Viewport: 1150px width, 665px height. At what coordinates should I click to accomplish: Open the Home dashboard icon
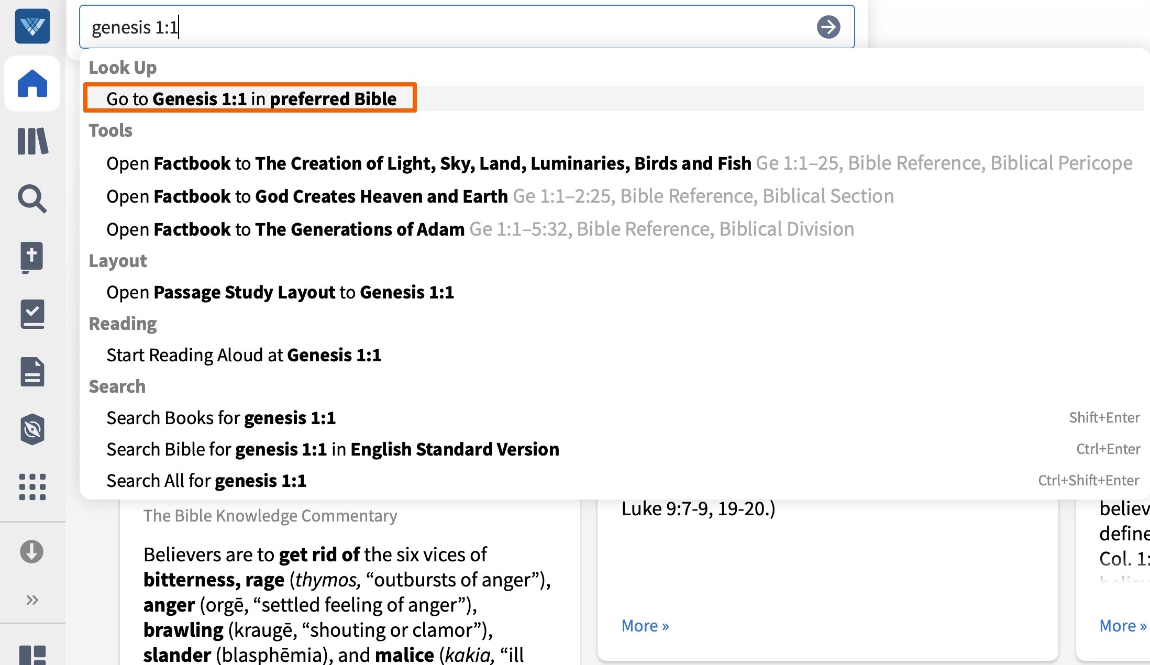(x=32, y=84)
